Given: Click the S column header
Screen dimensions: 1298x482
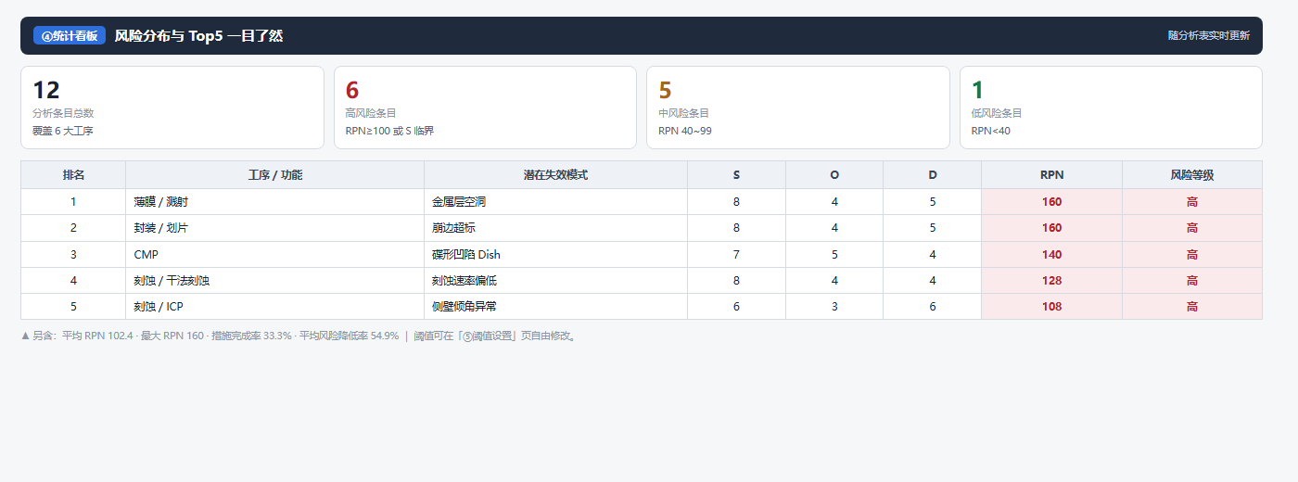Looking at the screenshot, I should point(737,174).
